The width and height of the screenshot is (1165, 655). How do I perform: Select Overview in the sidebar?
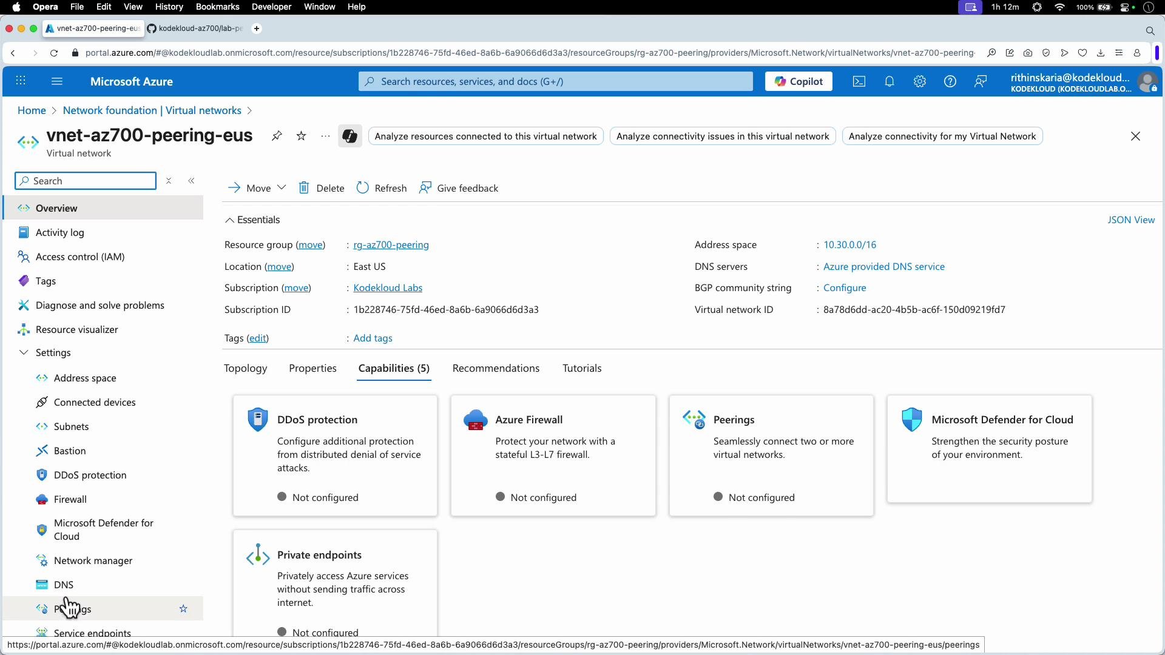(103, 208)
